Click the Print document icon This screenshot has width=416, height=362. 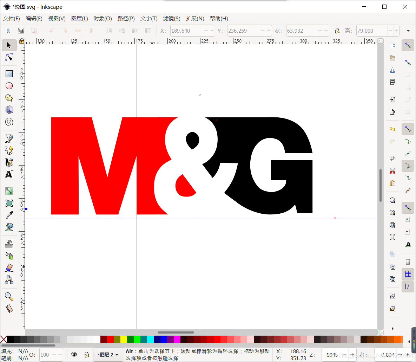coord(392,82)
